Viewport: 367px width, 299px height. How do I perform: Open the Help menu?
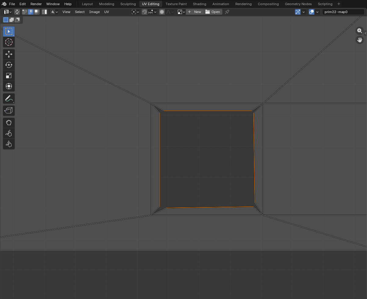point(68,4)
